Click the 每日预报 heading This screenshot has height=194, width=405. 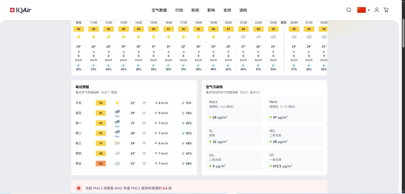[82, 87]
